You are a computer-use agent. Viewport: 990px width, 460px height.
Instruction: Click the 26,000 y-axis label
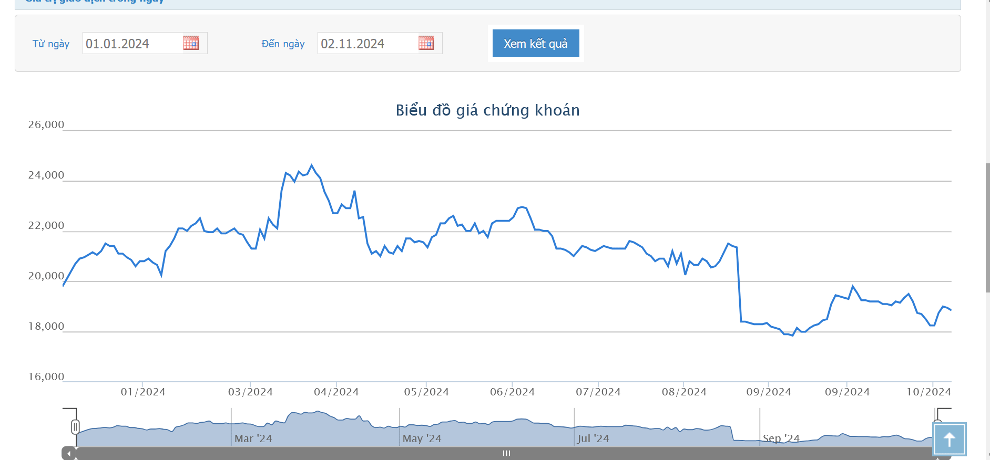[46, 125]
